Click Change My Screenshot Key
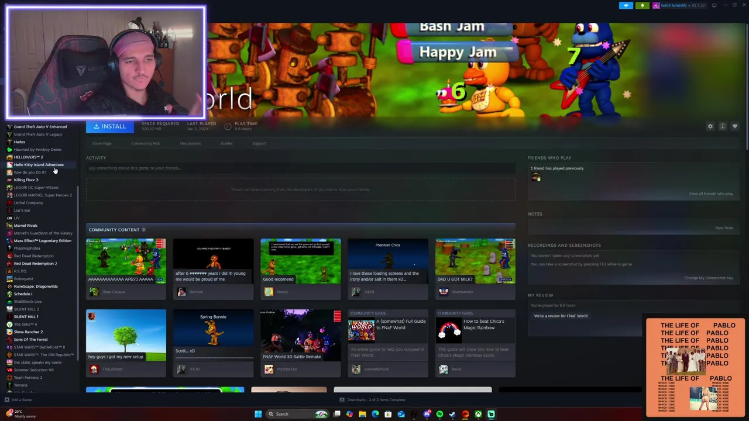The width and height of the screenshot is (749, 421). click(709, 278)
